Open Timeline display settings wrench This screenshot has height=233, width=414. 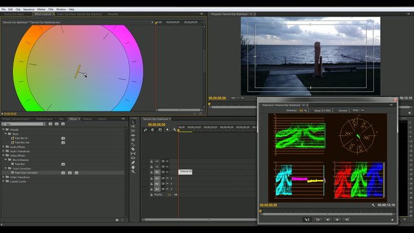[x=174, y=129]
